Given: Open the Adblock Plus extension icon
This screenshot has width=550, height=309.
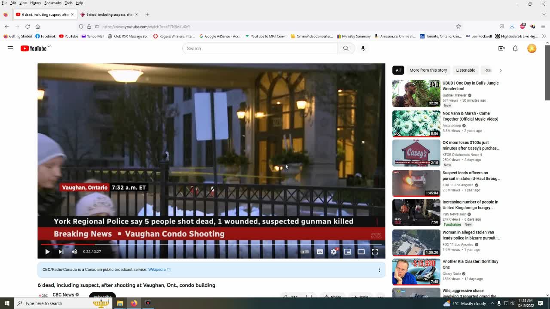Looking at the screenshot, I should click(522, 27).
